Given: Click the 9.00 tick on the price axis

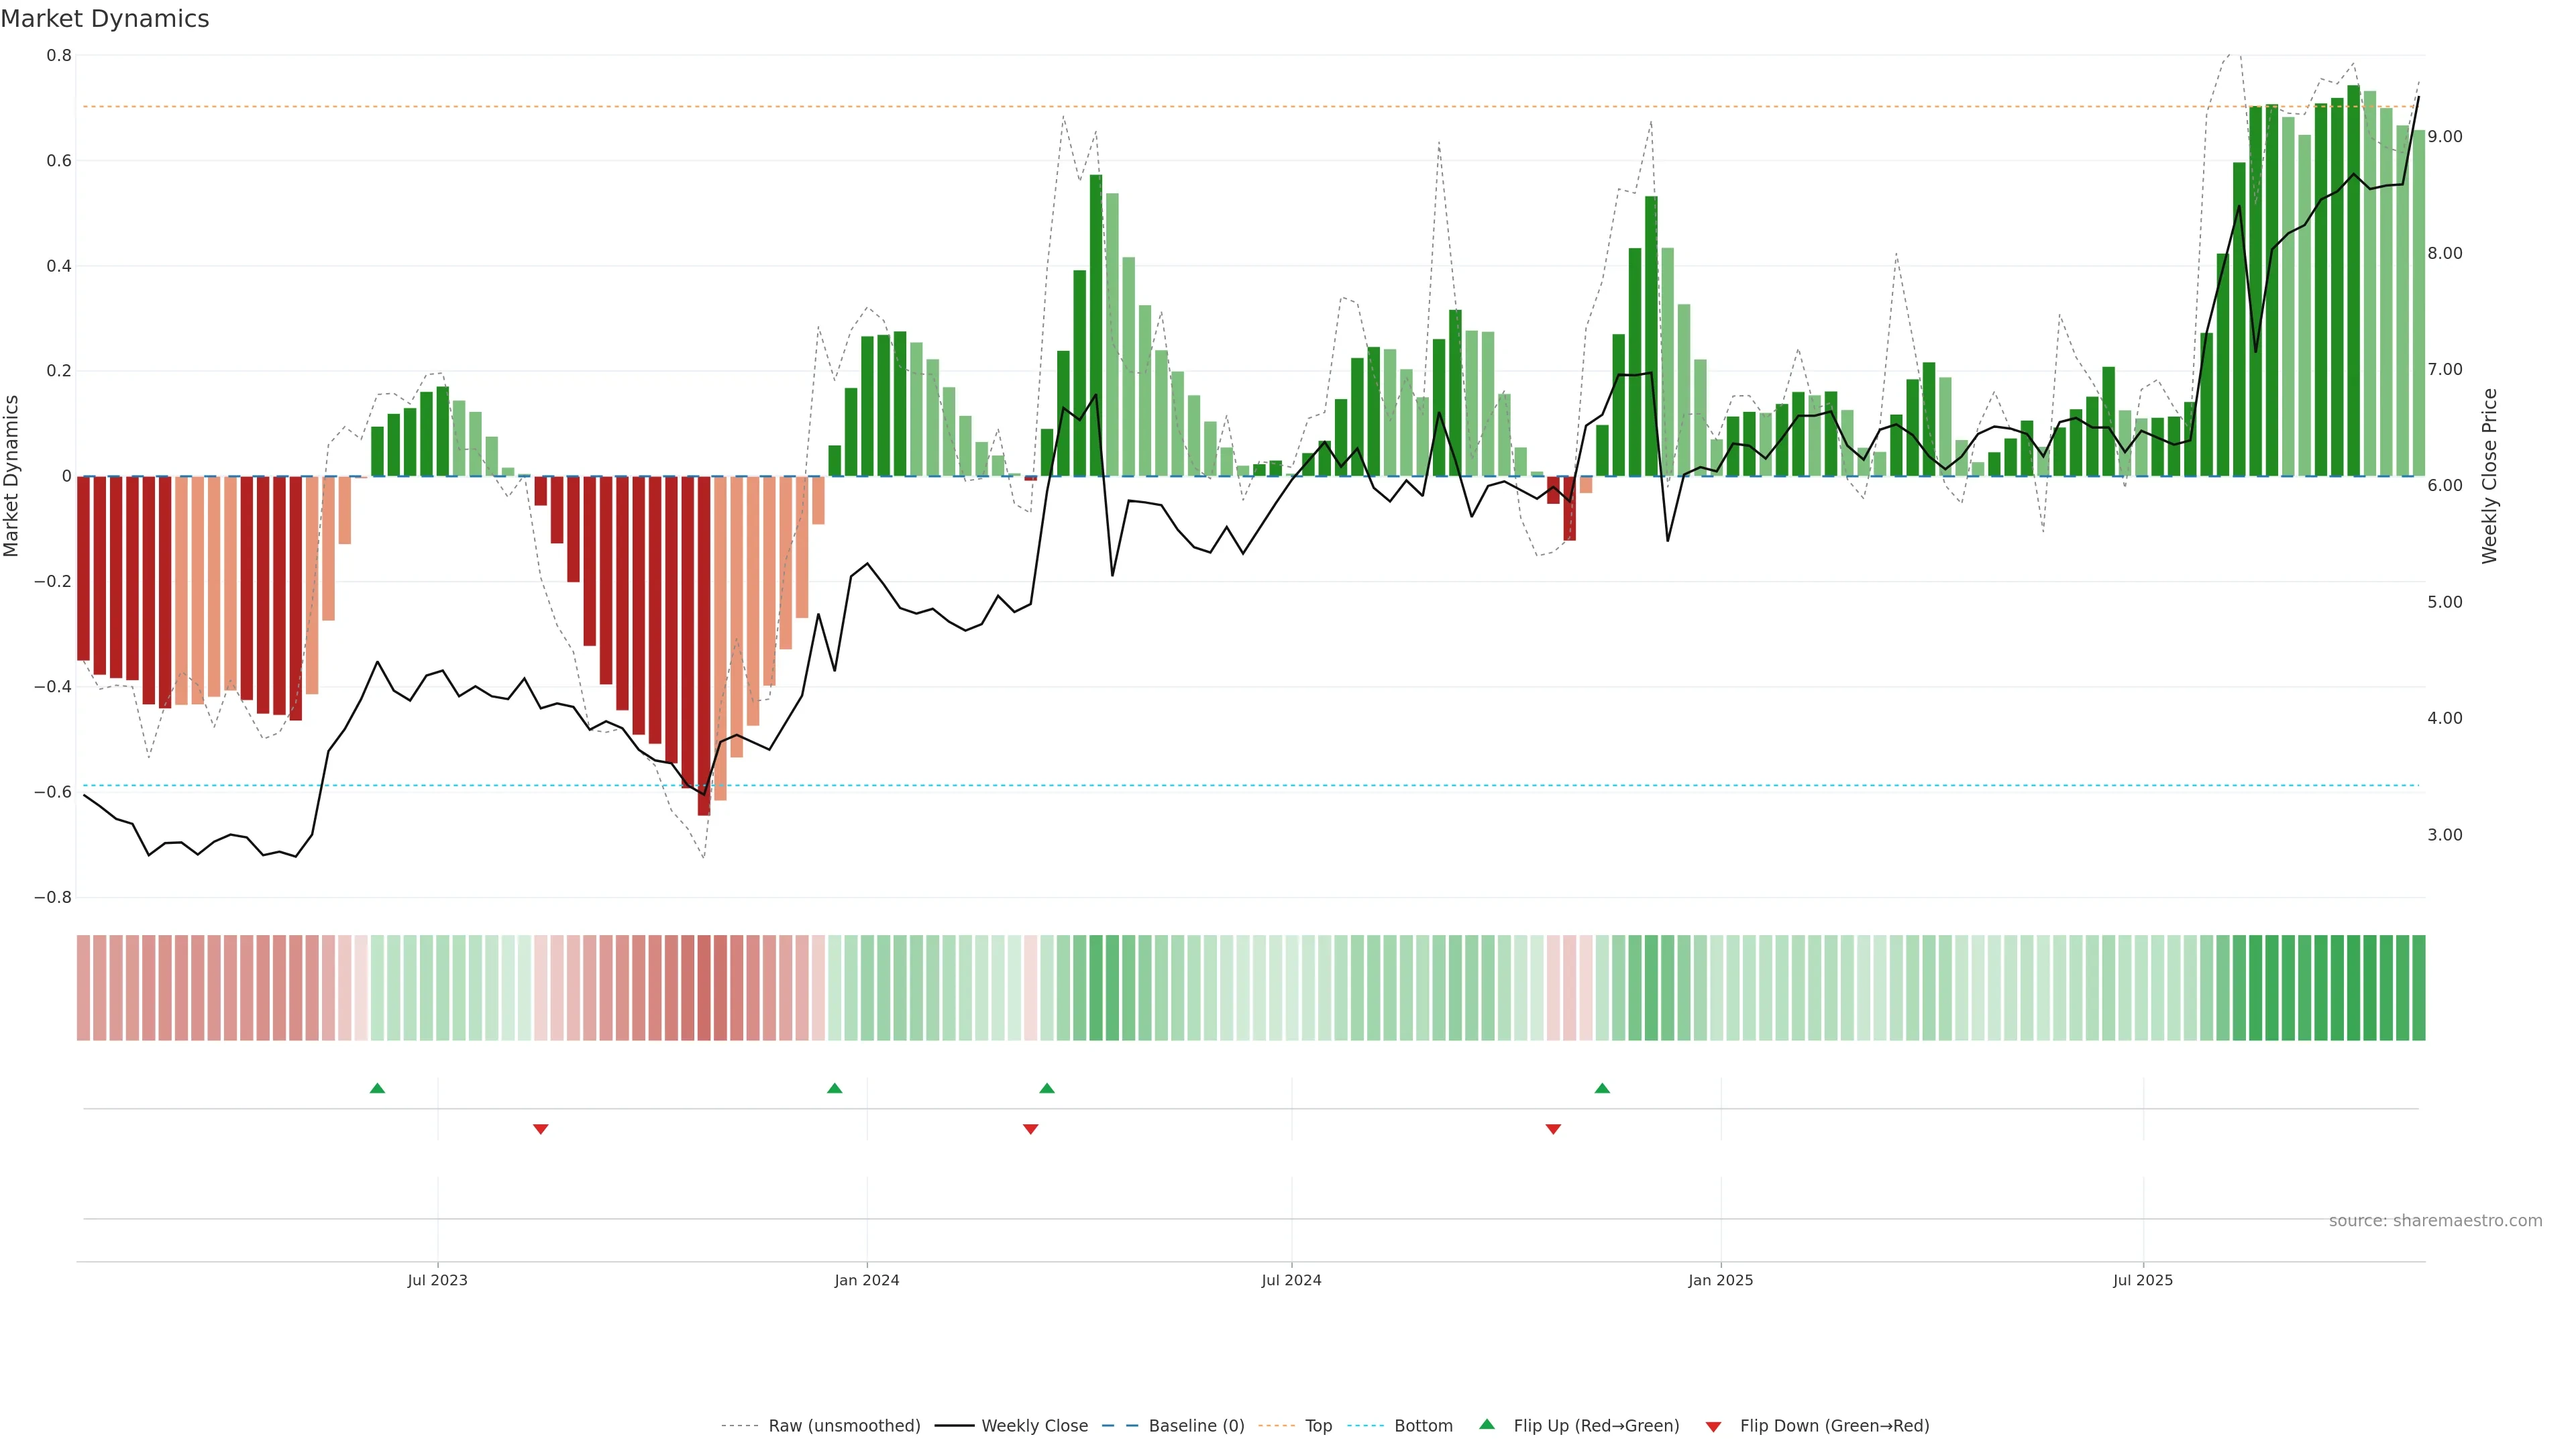Looking at the screenshot, I should click(2445, 137).
